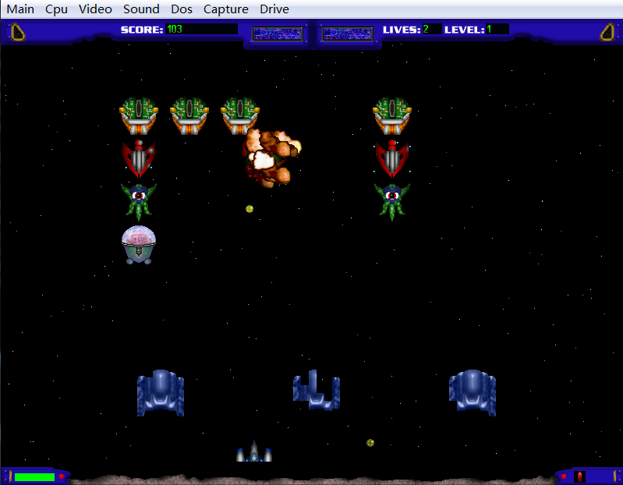
Task: Open the Capture menu
Action: coord(225,9)
